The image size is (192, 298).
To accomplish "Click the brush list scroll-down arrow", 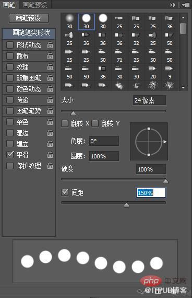I will (183, 87).
